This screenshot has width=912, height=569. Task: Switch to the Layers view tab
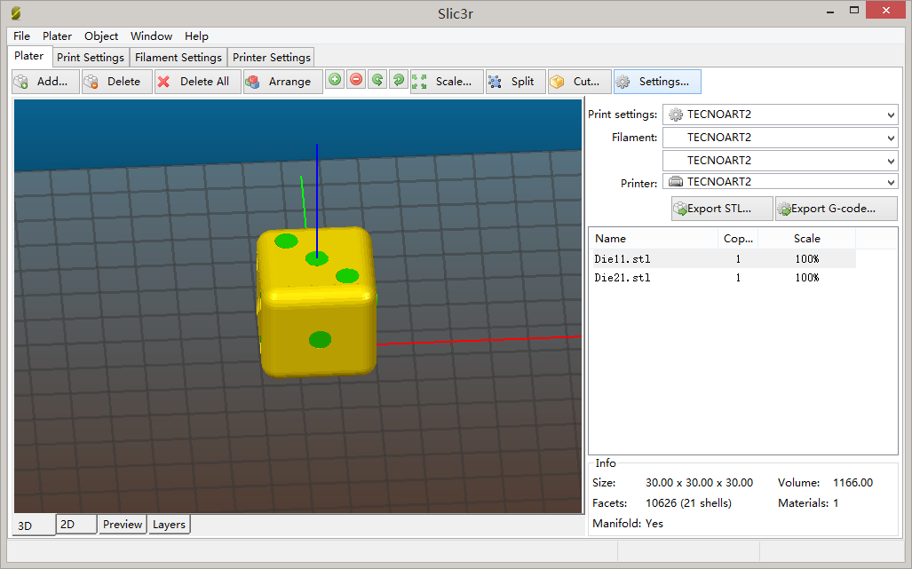[169, 525]
